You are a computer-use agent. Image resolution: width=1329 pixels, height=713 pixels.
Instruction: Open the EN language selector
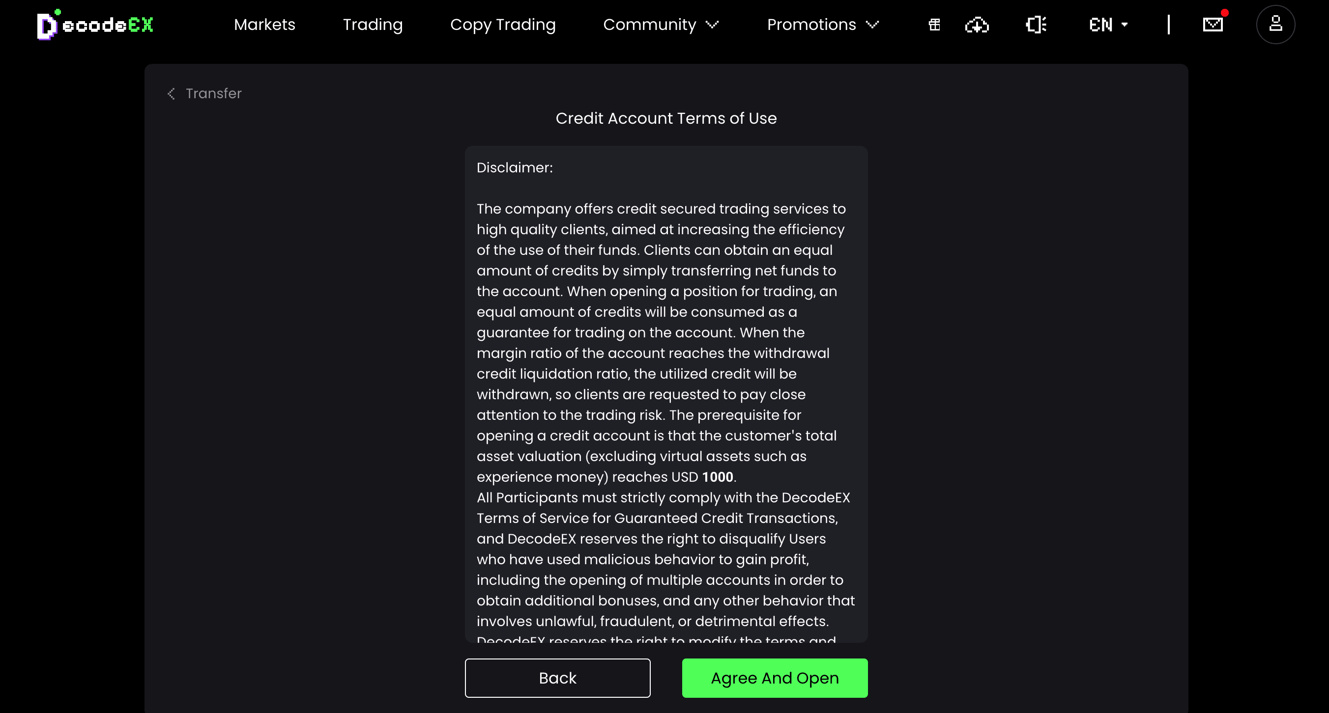pyautogui.click(x=1108, y=24)
